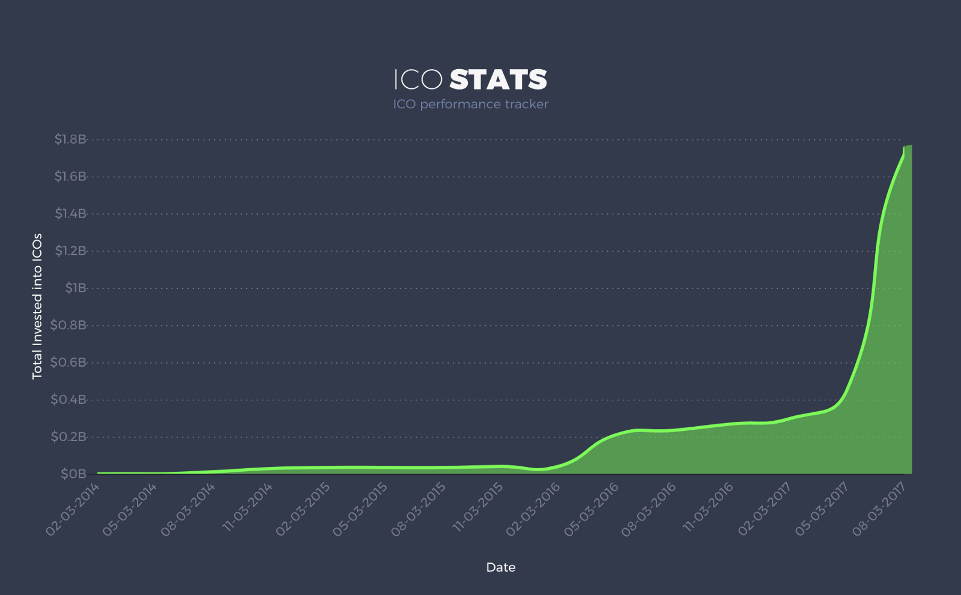Image resolution: width=961 pixels, height=595 pixels.
Task: Select the $0.6B y-axis label
Action: pos(68,362)
